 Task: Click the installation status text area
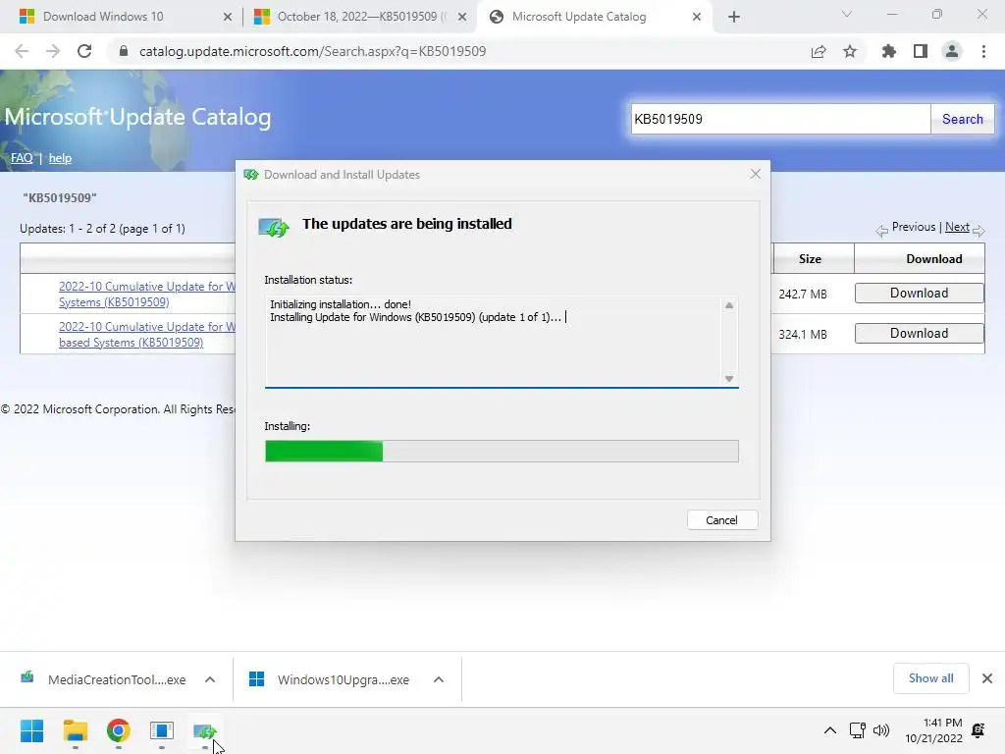pos(502,341)
